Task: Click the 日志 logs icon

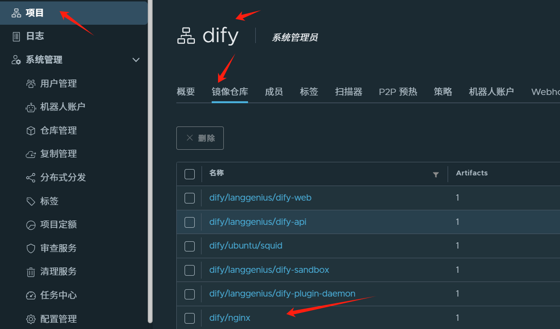Action: click(x=16, y=36)
